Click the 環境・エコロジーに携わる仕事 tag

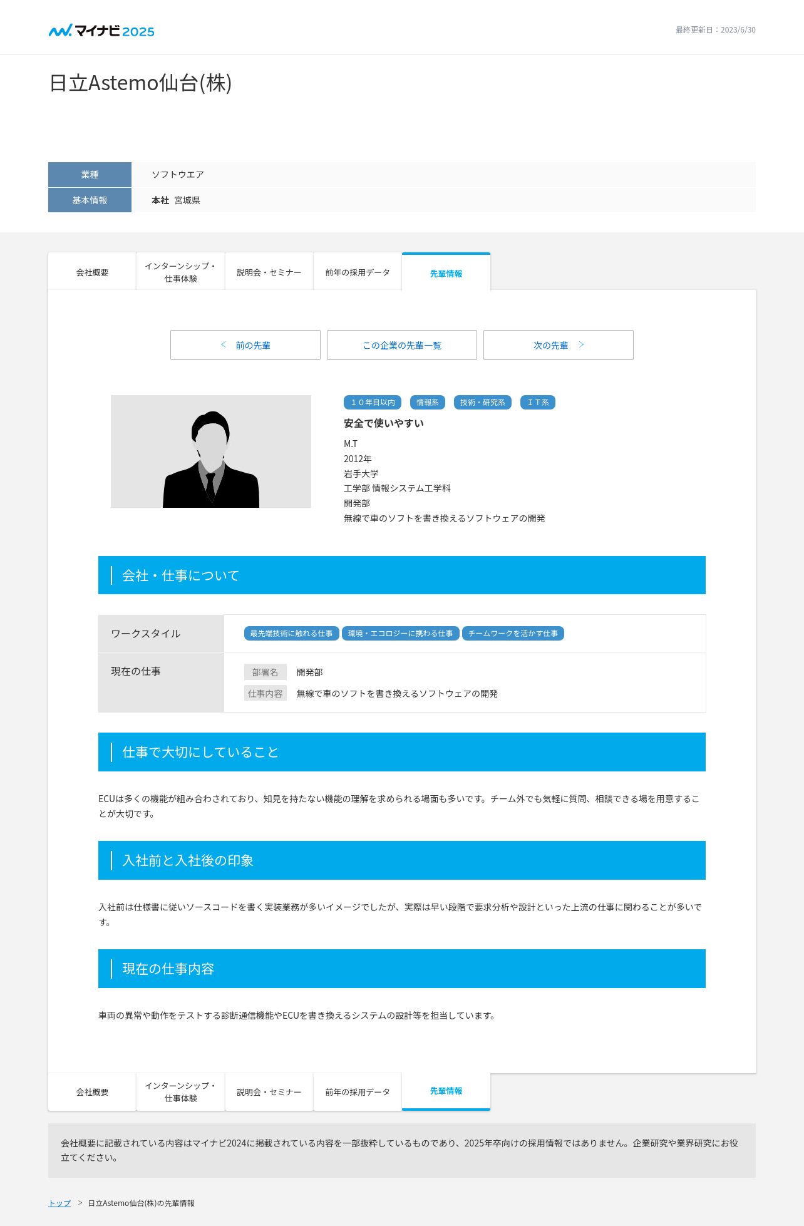click(x=401, y=634)
